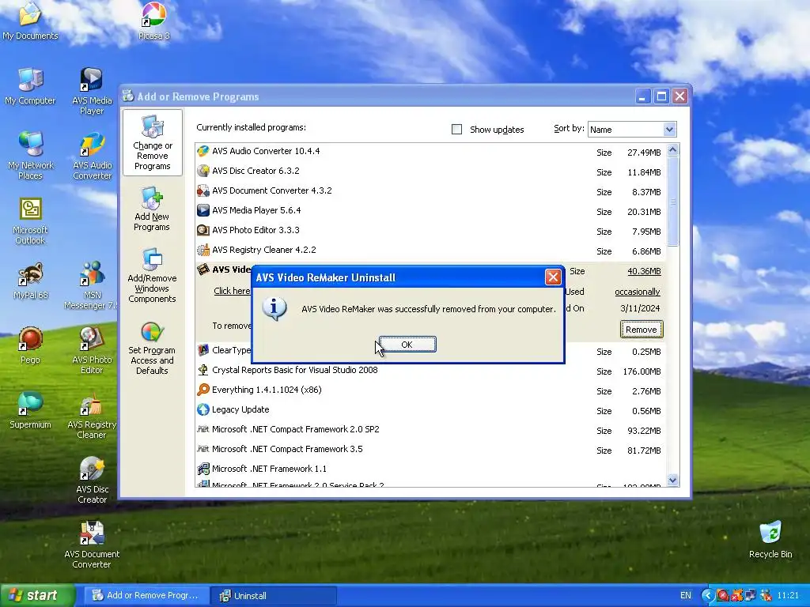The width and height of the screenshot is (810, 607).
Task: Open MyPal 68 desktop shortcut
Action: pyautogui.click(x=31, y=281)
